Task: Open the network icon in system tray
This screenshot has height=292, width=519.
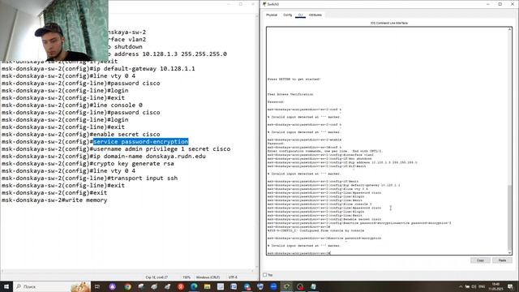Action: coord(467,286)
